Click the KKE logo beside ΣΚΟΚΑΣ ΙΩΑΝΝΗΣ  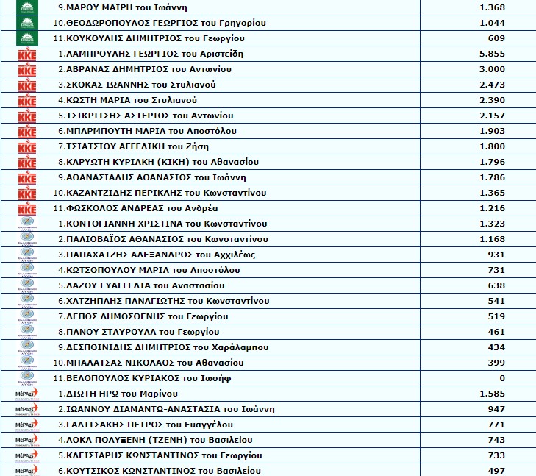tap(27, 85)
